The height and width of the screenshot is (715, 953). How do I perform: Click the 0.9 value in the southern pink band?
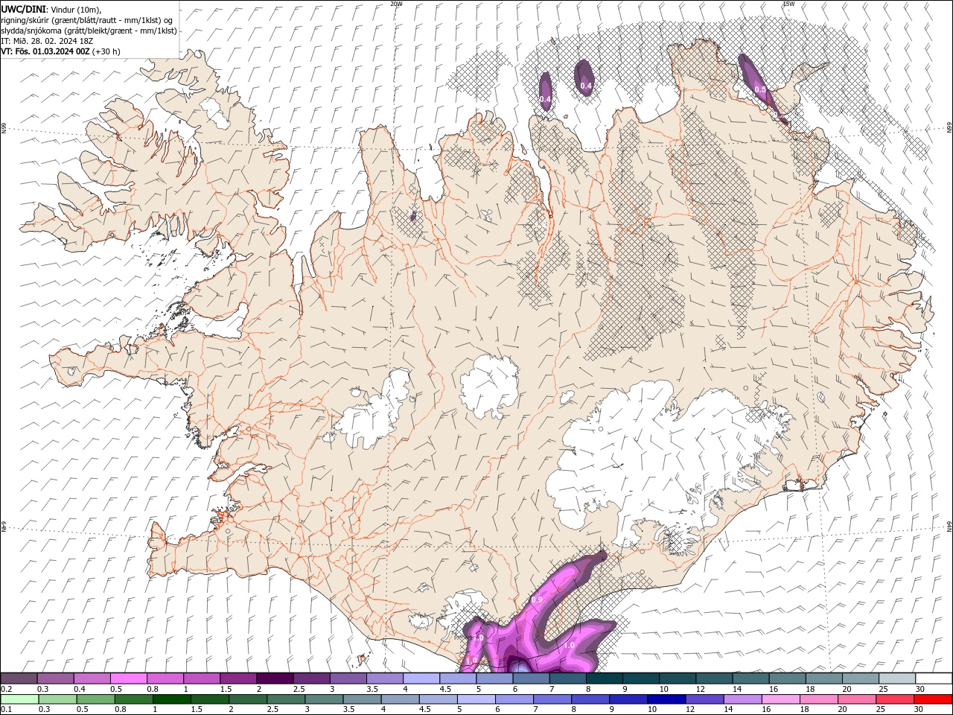click(537, 600)
